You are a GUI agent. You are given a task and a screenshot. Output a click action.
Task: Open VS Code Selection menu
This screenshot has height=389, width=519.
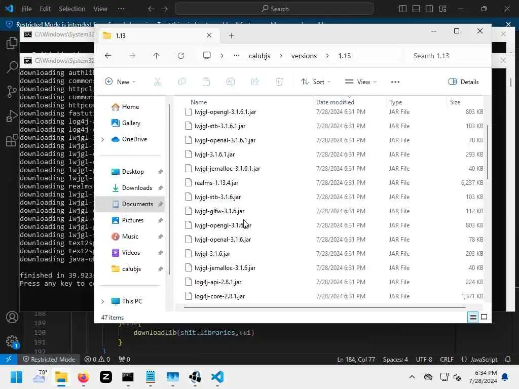point(72,9)
